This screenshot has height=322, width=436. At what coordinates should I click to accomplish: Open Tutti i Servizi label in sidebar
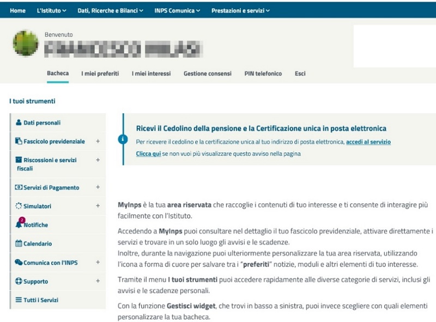point(41,300)
